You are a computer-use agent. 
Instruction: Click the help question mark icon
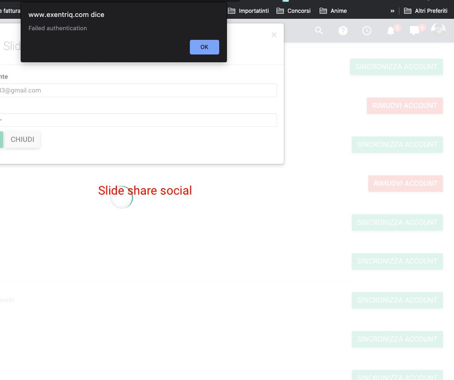coord(343,31)
